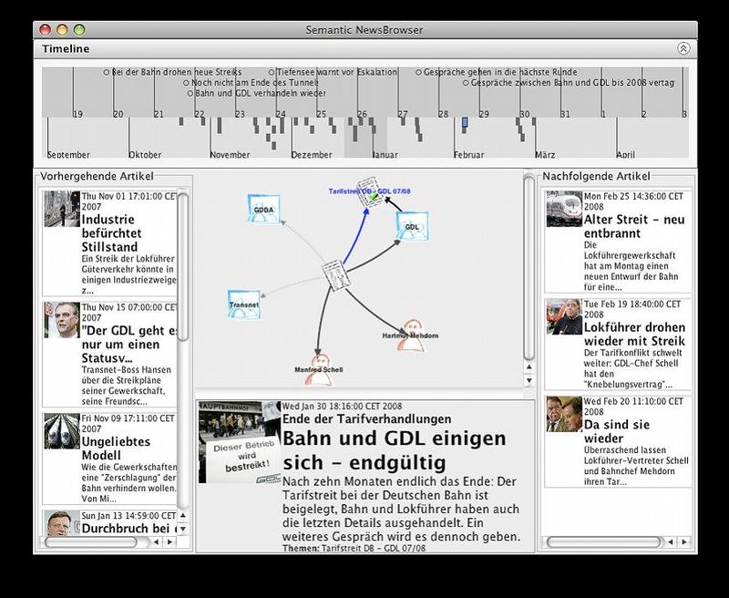Close the Semantic NewsBrowser window
The image size is (729, 598).
[x=45, y=30]
